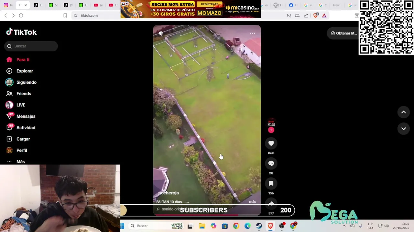Open Steam from the taskbar

259,226
